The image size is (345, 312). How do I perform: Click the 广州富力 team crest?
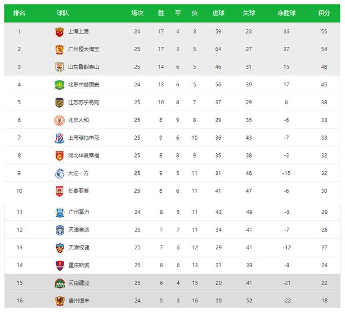(x=59, y=212)
